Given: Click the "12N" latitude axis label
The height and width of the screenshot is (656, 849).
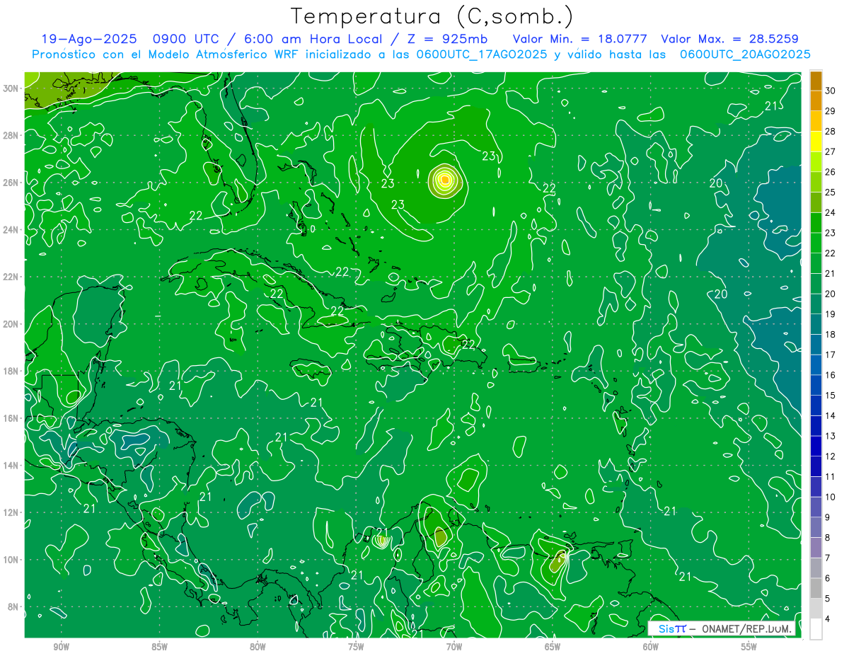Looking at the screenshot, I should pos(11,512).
